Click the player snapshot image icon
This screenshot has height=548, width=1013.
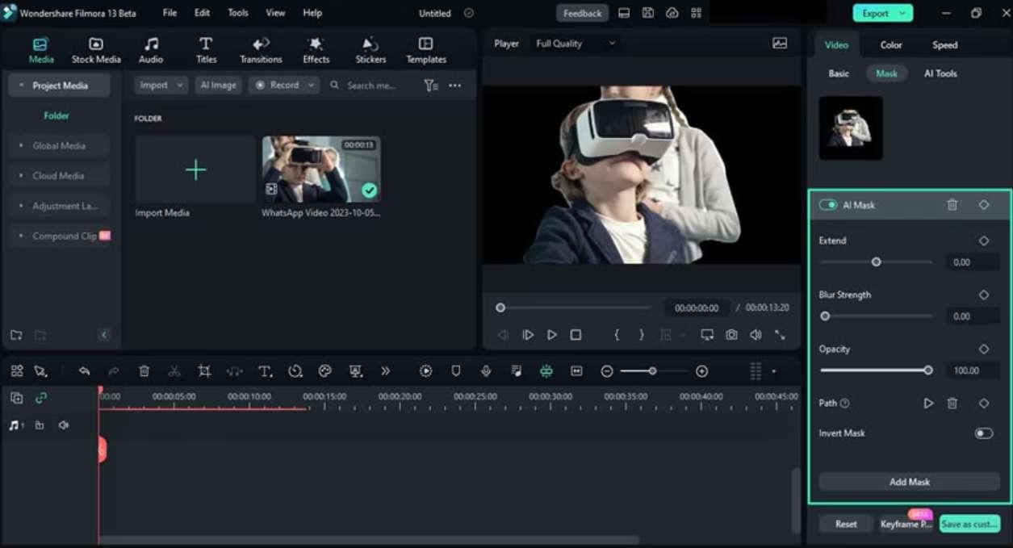pyautogui.click(x=779, y=44)
